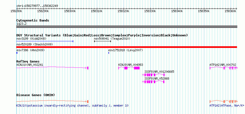The image size is (245, 114).
Task: Click the orange ATP1A2 OMIM gene glyph
Action: pyautogui.click(x=224, y=101)
